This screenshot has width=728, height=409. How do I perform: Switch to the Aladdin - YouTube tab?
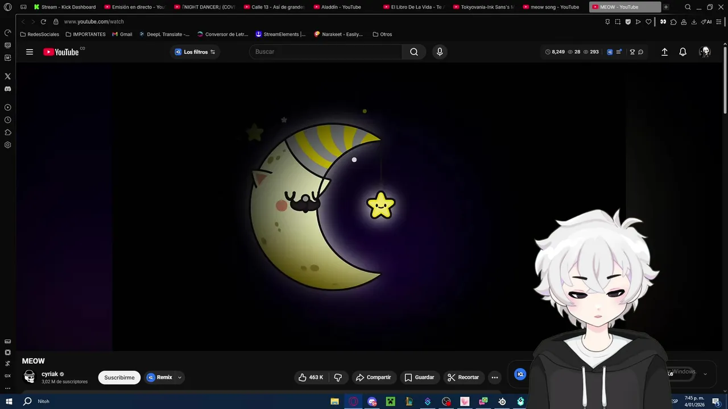[344, 7]
